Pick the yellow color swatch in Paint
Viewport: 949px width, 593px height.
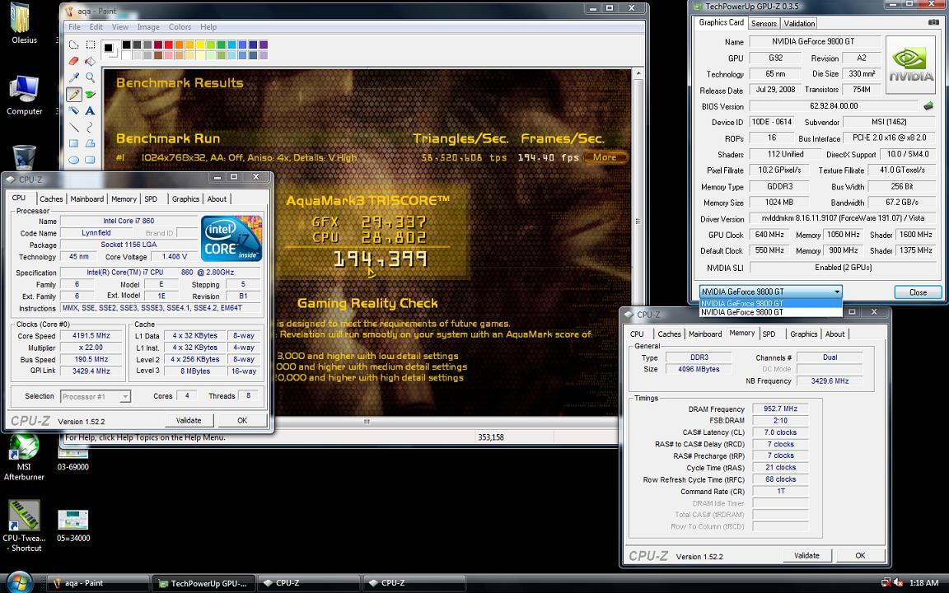pyautogui.click(x=200, y=44)
